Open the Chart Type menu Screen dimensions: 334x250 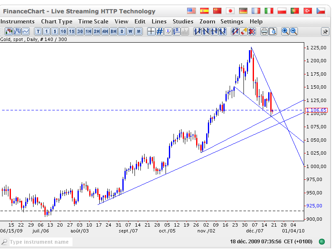coord(57,21)
